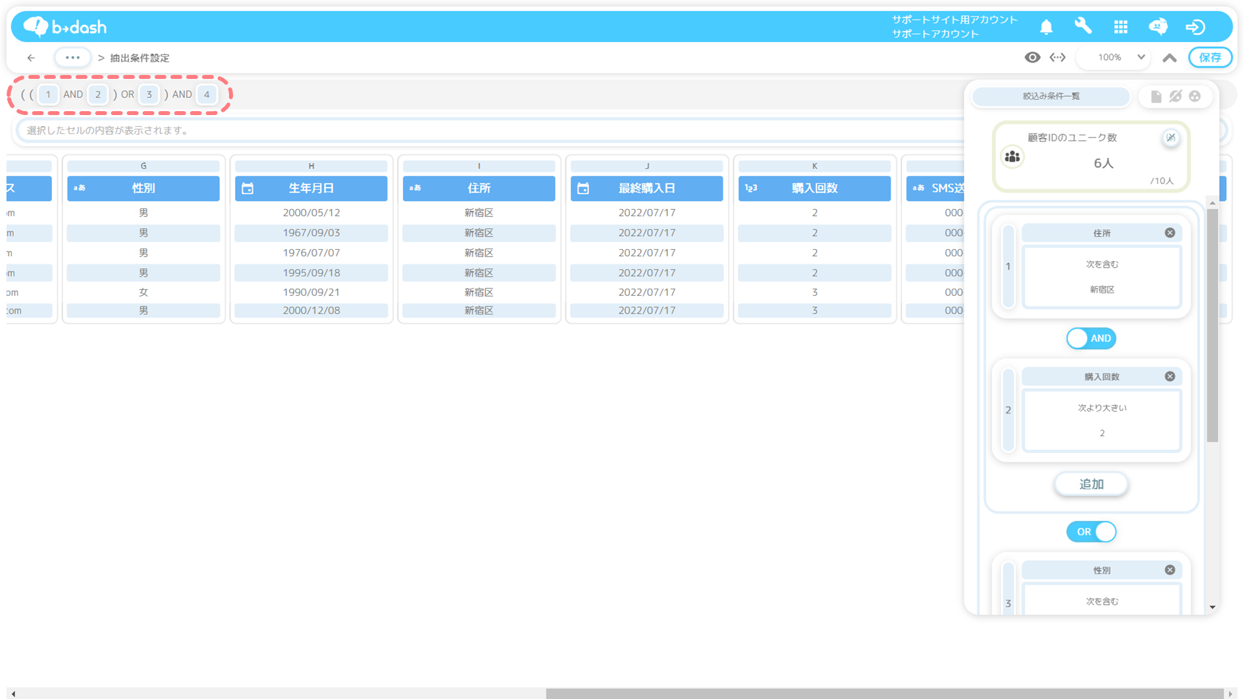Remove the 住所 condition

tap(1170, 233)
